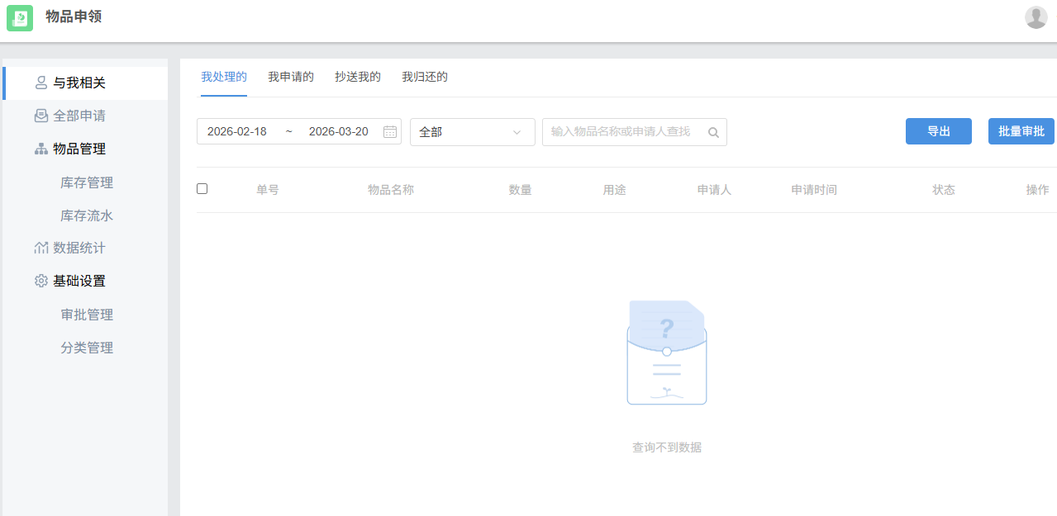This screenshot has height=516, width=1057.
Task: Click the chart icon beside 数据统计
Action: click(x=40, y=248)
